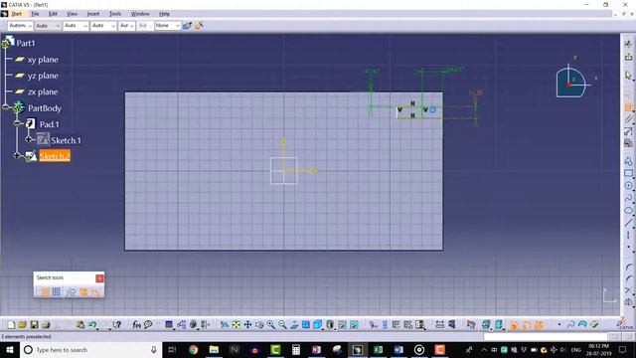The height and width of the screenshot is (358, 636).
Task: Open the None layer dropdown
Action: click(x=167, y=26)
